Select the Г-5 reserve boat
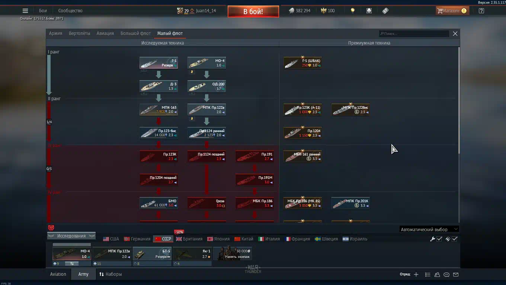 pyautogui.click(x=158, y=63)
